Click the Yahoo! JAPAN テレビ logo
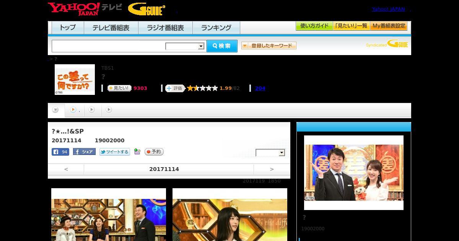 [85, 8]
